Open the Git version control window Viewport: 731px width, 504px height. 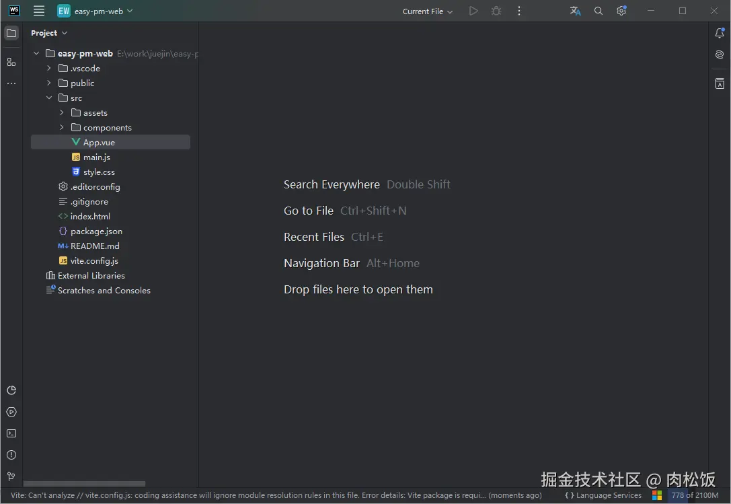click(11, 476)
